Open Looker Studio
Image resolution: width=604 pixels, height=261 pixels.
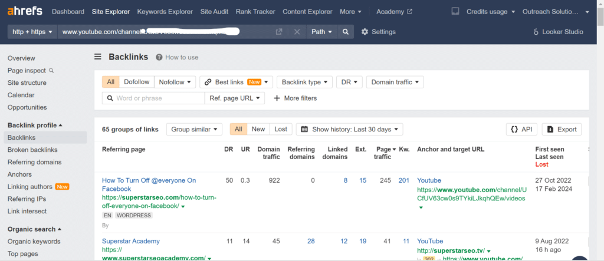558,32
